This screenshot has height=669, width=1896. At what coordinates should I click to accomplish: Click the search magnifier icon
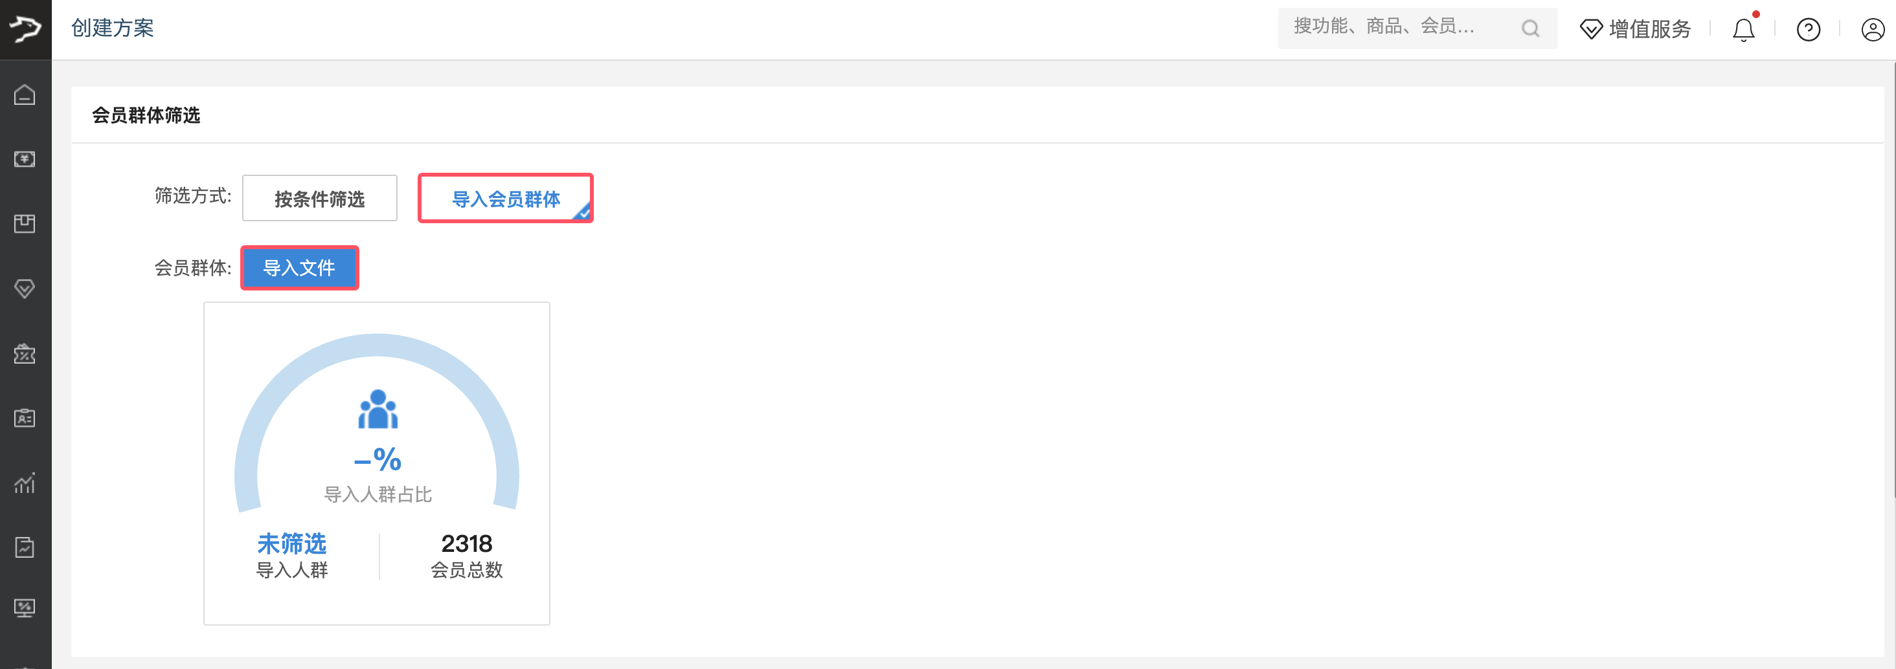tap(1530, 28)
